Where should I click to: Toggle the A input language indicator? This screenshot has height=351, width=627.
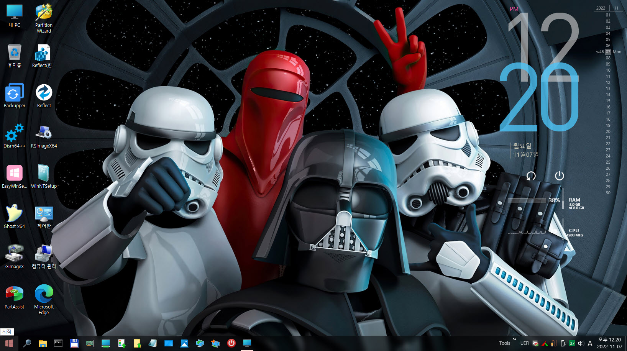tap(590, 343)
